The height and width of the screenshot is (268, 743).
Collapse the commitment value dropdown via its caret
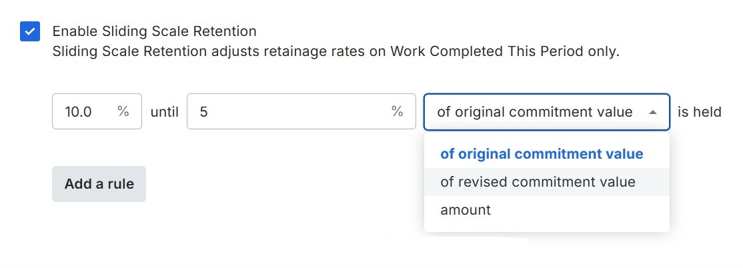click(x=653, y=113)
